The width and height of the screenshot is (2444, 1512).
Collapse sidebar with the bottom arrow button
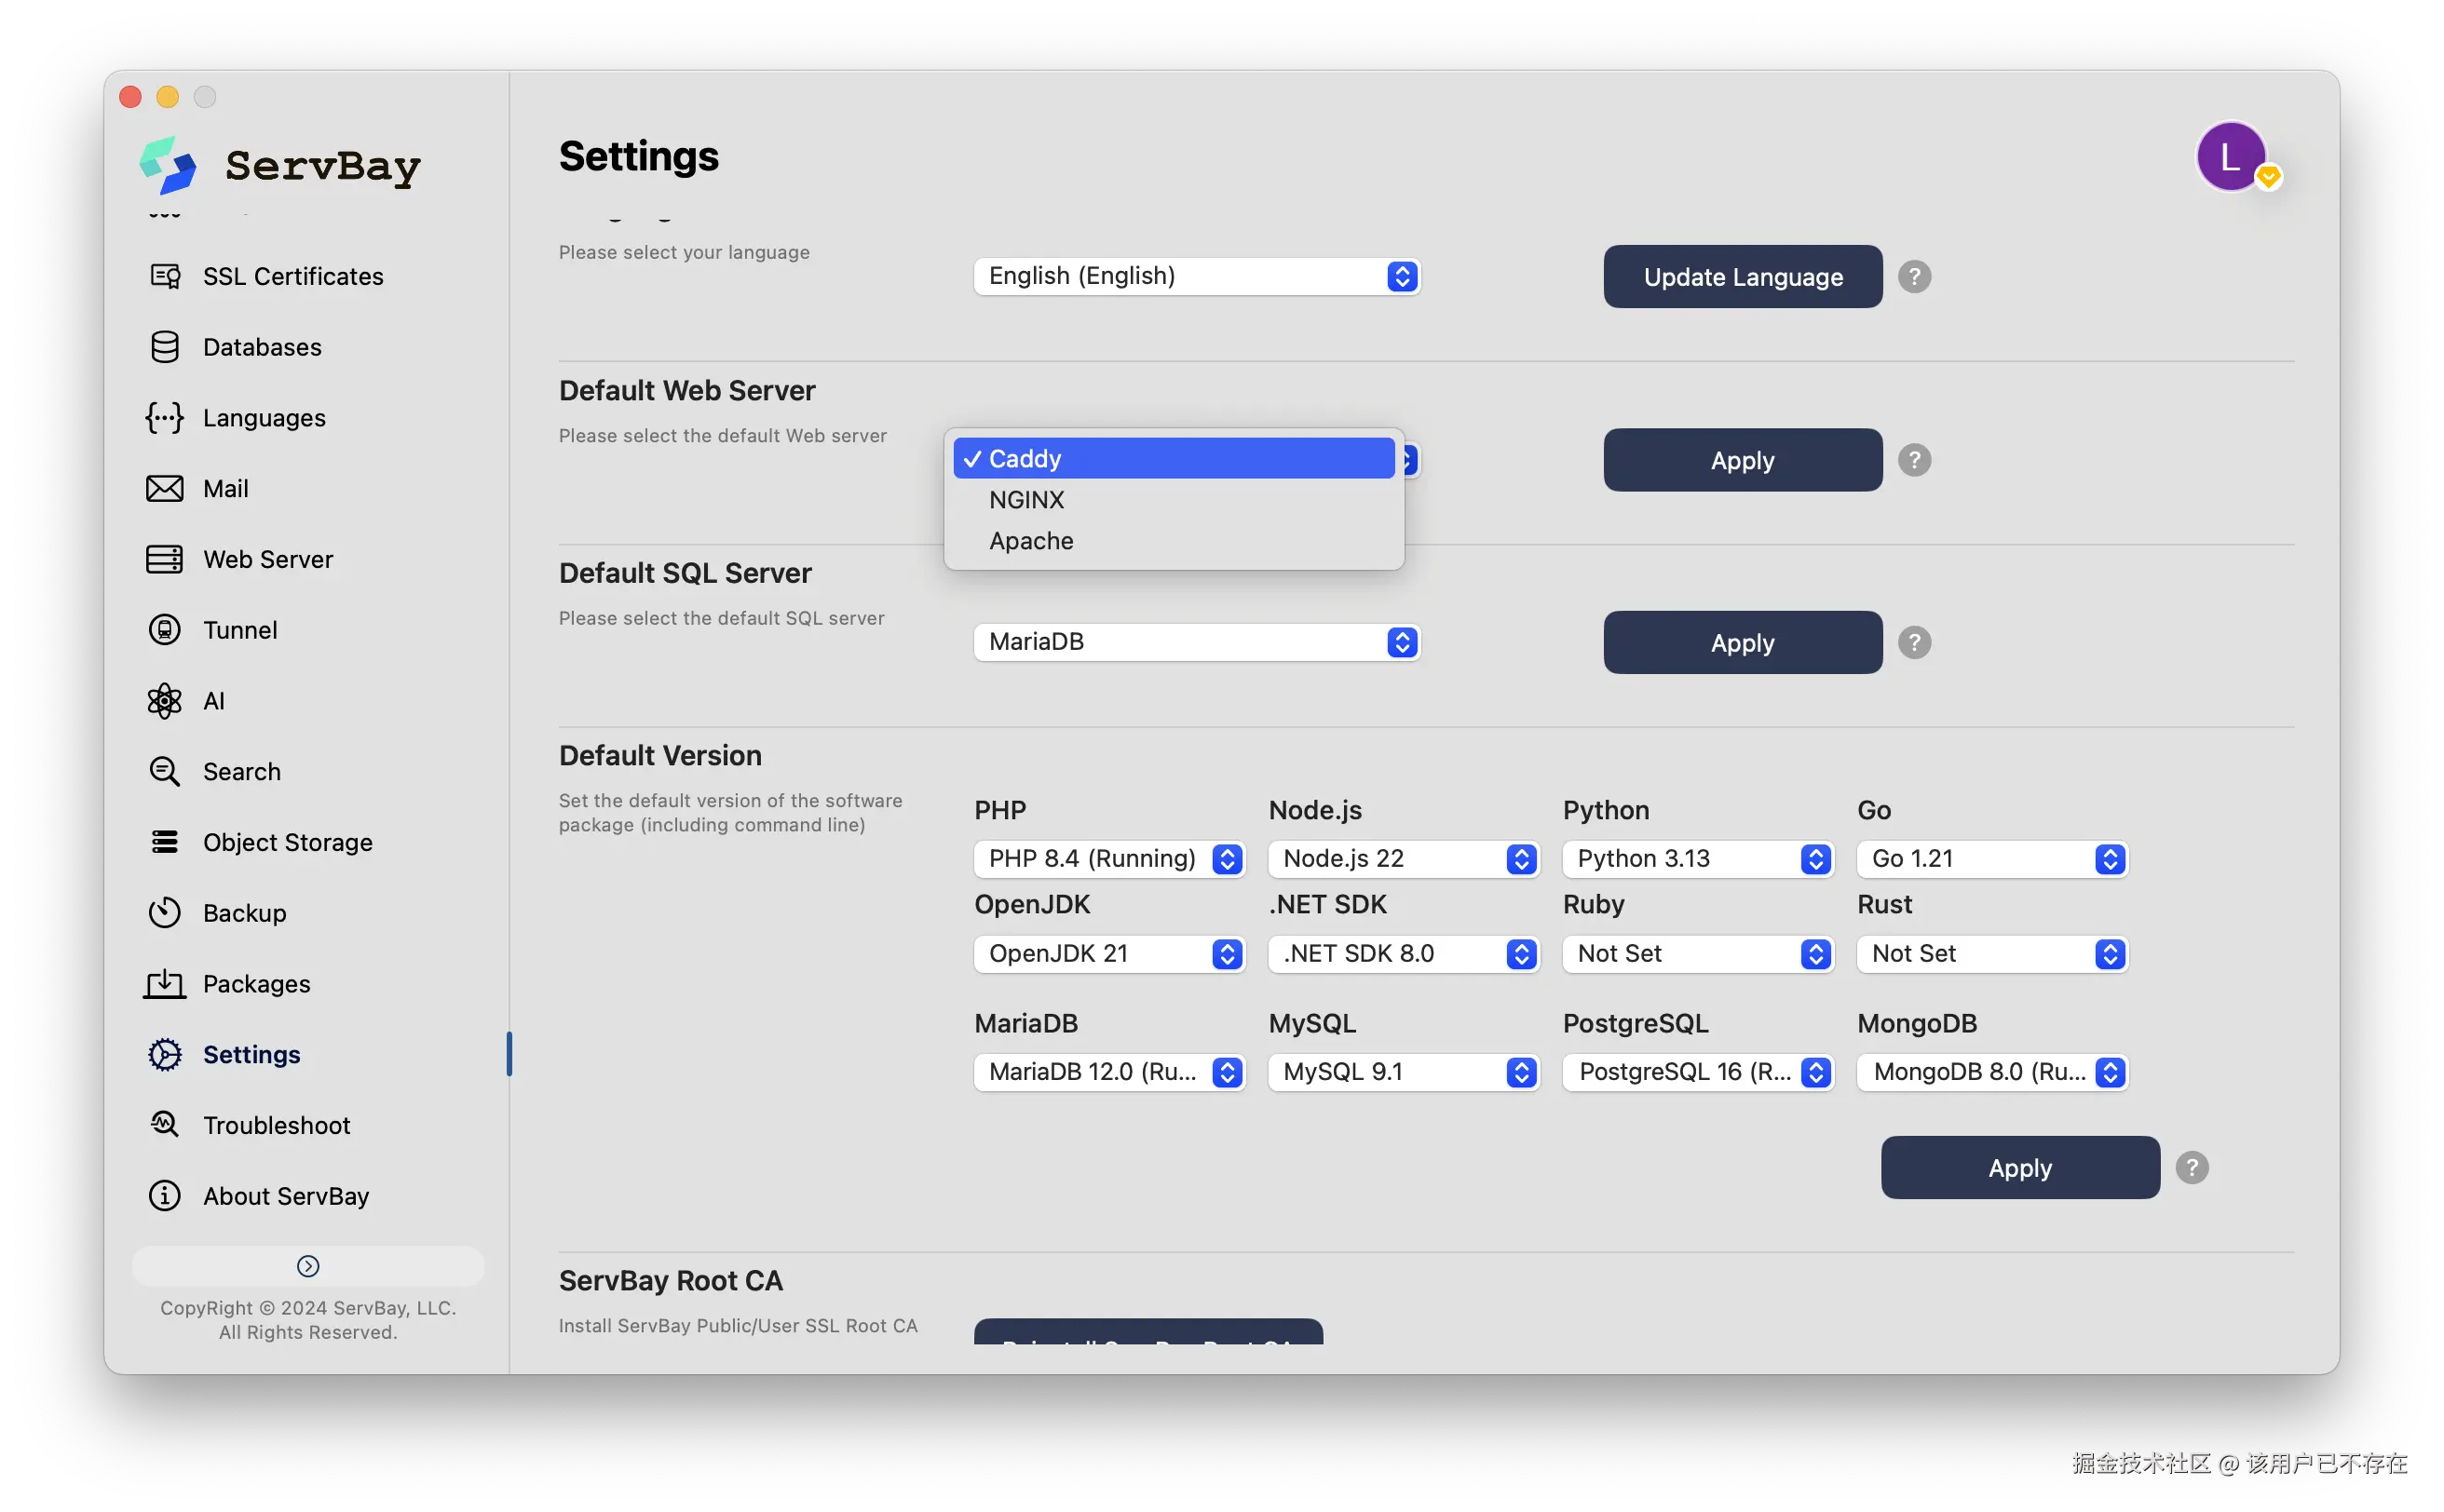tap(308, 1266)
